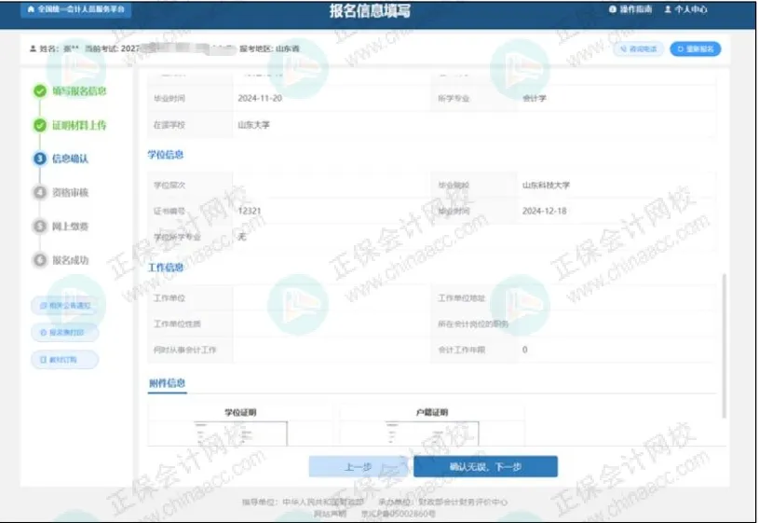
Task: Select the 所学专业 field label
Action: click(454, 99)
